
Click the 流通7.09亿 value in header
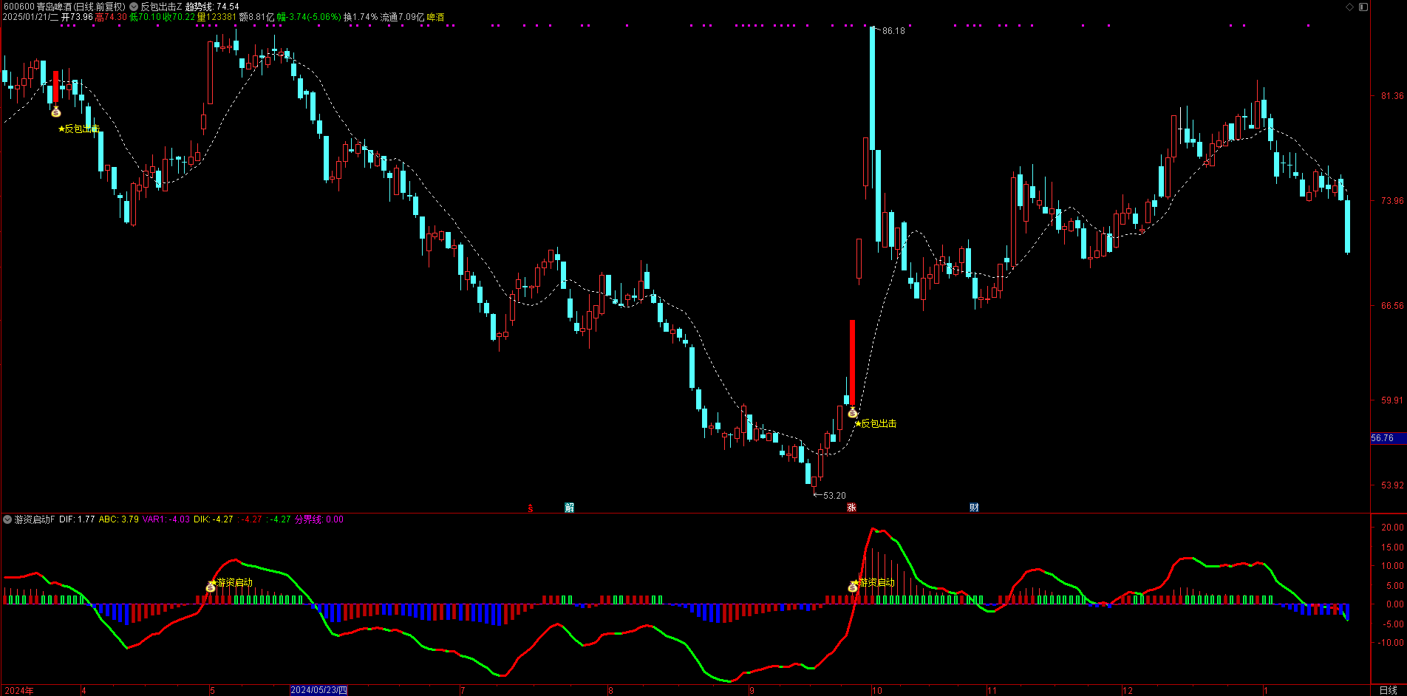pyautogui.click(x=402, y=17)
